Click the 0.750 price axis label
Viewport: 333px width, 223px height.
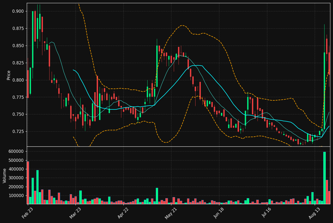click(18, 114)
